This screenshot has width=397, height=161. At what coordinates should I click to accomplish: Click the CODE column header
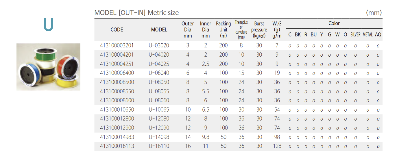coord(117,29)
